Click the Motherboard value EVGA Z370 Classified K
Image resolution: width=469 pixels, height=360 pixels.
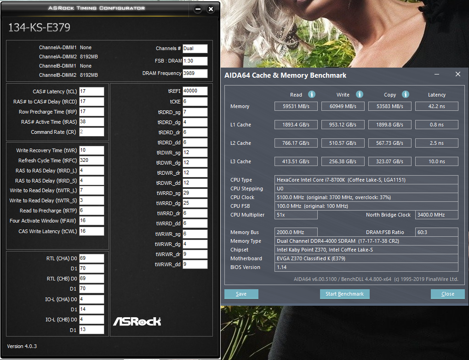pyautogui.click(x=366, y=258)
